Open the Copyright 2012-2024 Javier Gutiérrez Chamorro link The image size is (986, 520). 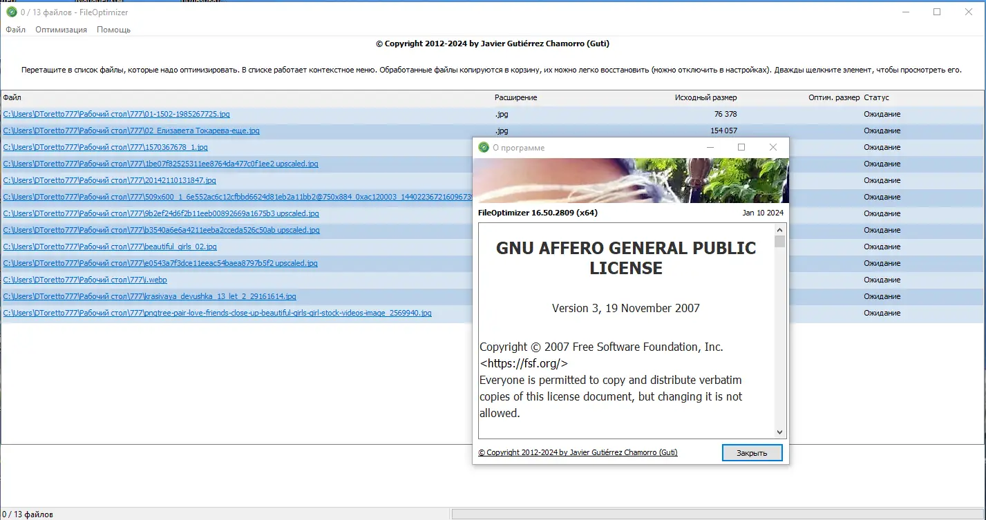[x=578, y=452]
